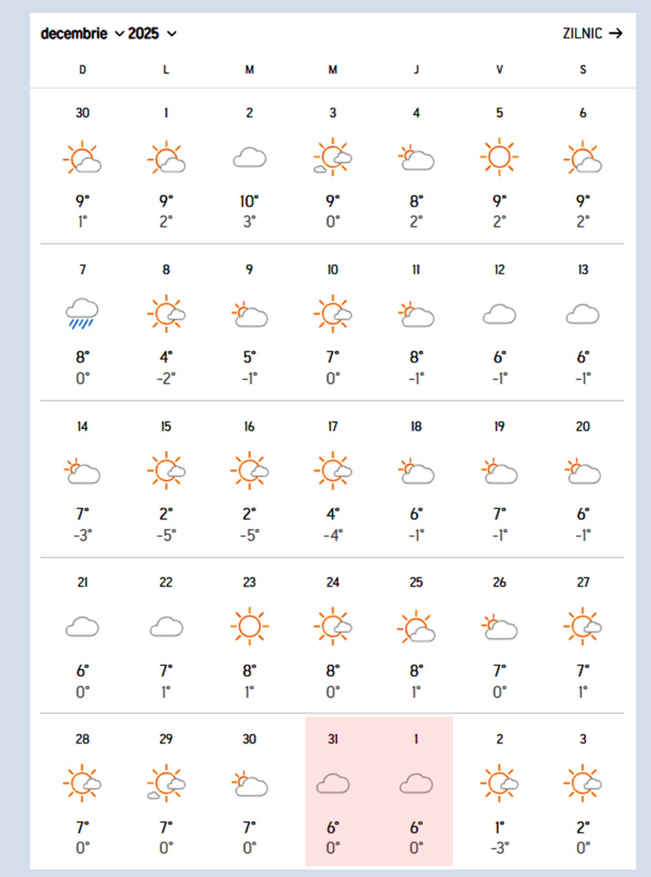Click the partly sunny icon on December 25
Screen dimensions: 651x877
click(416, 627)
